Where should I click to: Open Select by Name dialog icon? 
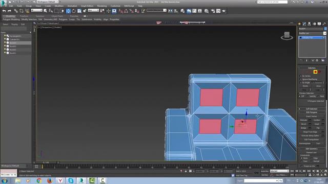click(x=51, y=11)
